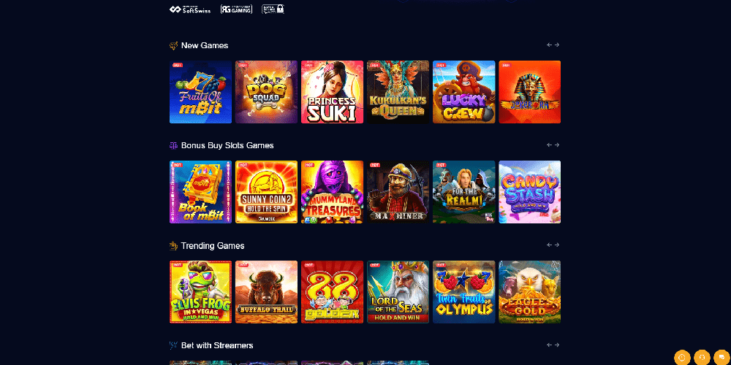Open the Bet with Streamers heading
This screenshot has height=365, width=731.
click(217, 345)
